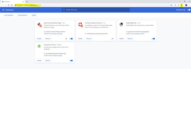Click uTorrent For Chrome card icon
191x119 pixels.
click(x=39, y=46)
